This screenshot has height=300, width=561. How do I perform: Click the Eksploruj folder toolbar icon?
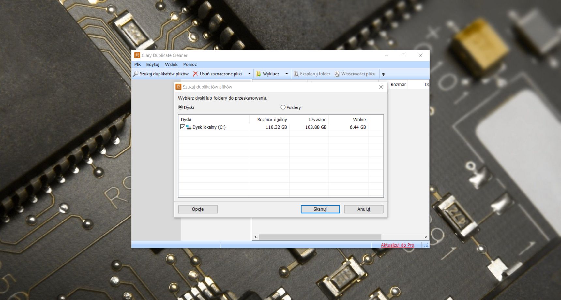tap(296, 74)
